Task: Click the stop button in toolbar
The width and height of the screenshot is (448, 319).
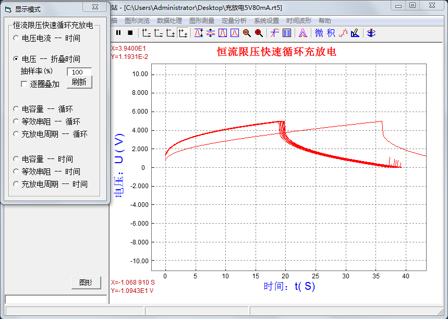Action: click(x=130, y=33)
